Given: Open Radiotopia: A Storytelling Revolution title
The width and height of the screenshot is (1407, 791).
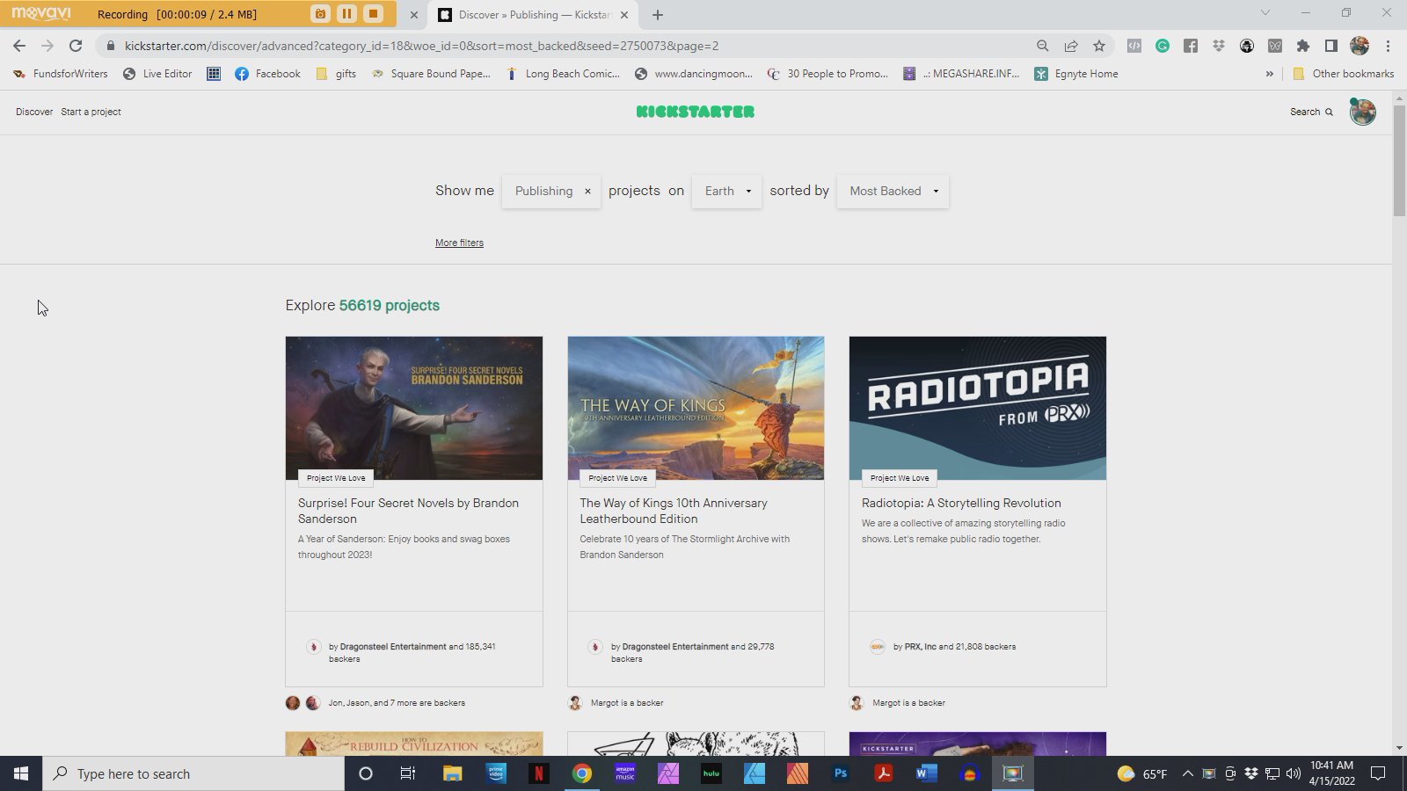Looking at the screenshot, I should point(961,503).
